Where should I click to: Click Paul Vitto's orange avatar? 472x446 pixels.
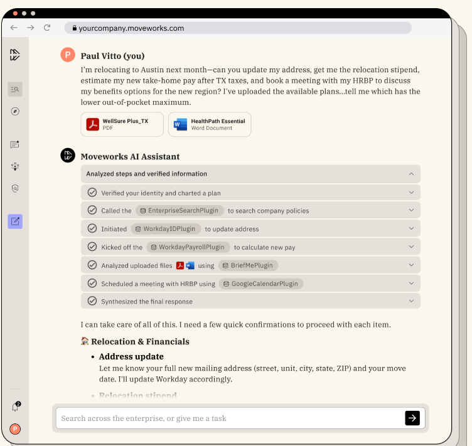pos(68,55)
